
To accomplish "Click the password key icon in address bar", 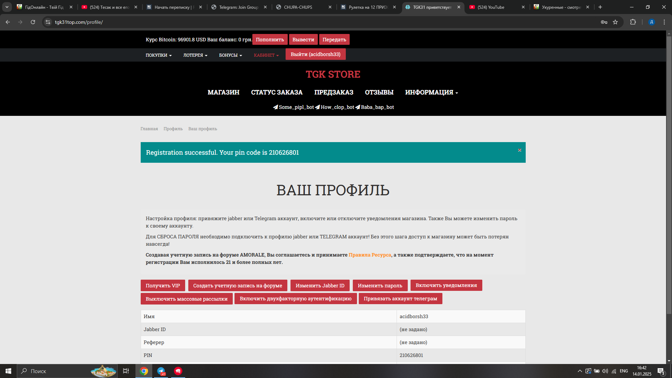I will coord(604,22).
